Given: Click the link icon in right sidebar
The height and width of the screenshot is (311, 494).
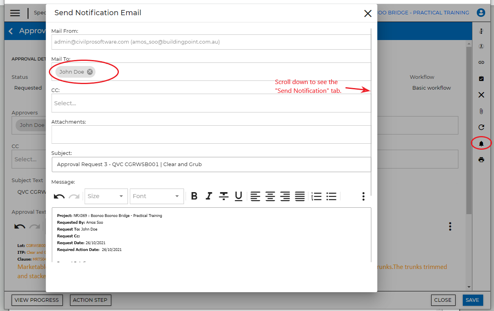Looking at the screenshot, I should click(481, 62).
